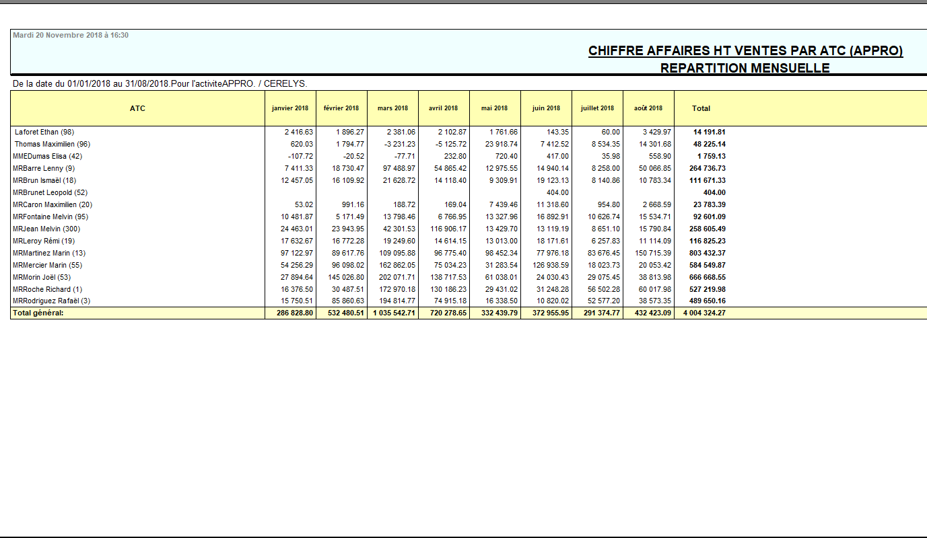Select the avril 2018 column header
The width and height of the screenshot is (927, 538).
point(444,108)
